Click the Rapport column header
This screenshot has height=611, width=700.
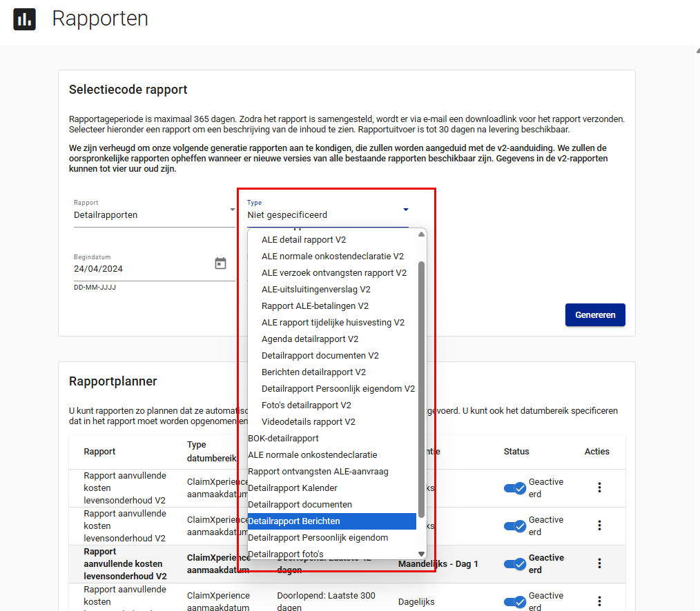tap(99, 451)
